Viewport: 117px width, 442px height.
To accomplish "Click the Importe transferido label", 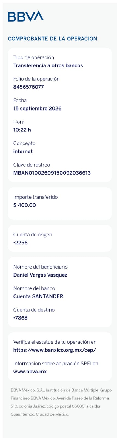I will 35,197.
